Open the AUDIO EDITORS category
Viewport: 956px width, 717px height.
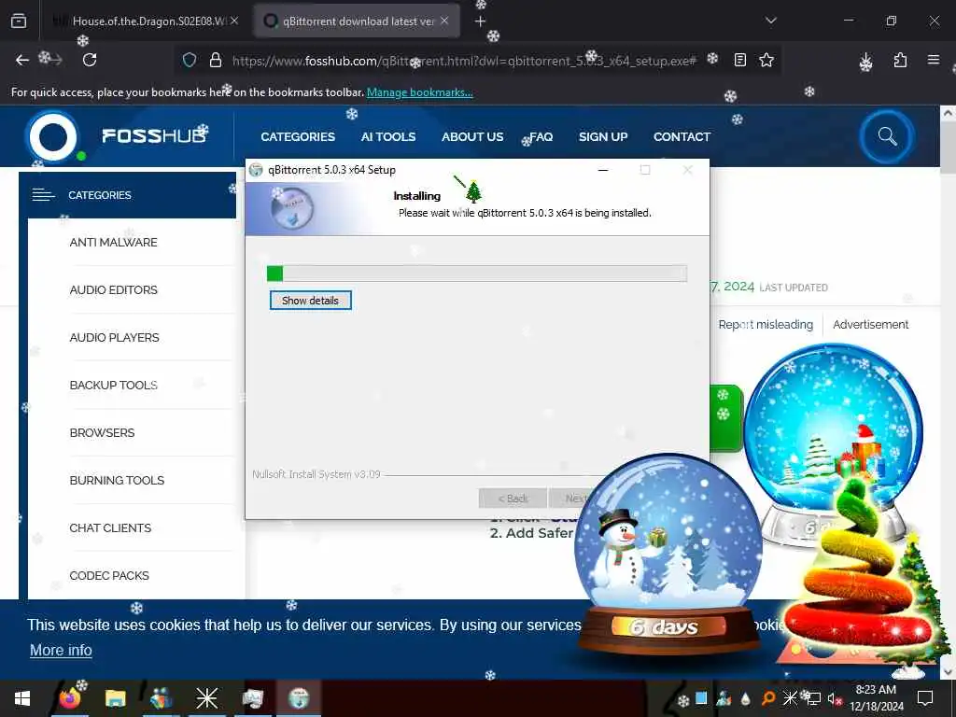point(113,289)
